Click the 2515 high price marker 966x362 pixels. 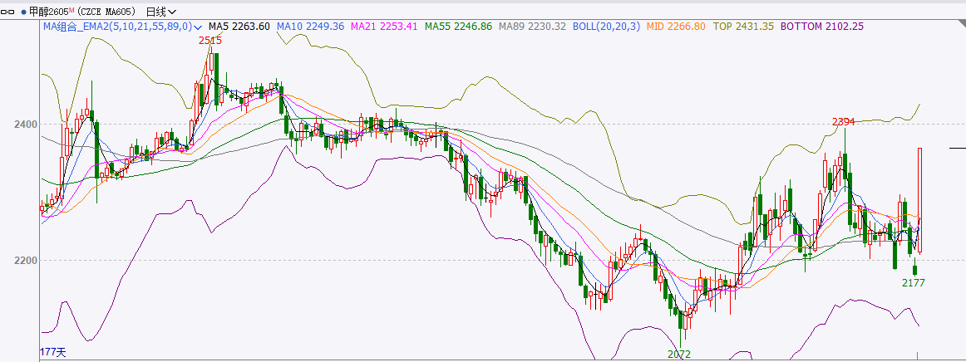[x=209, y=41]
